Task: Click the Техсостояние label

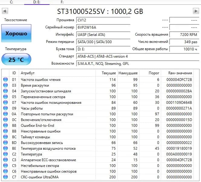Action: (16, 20)
